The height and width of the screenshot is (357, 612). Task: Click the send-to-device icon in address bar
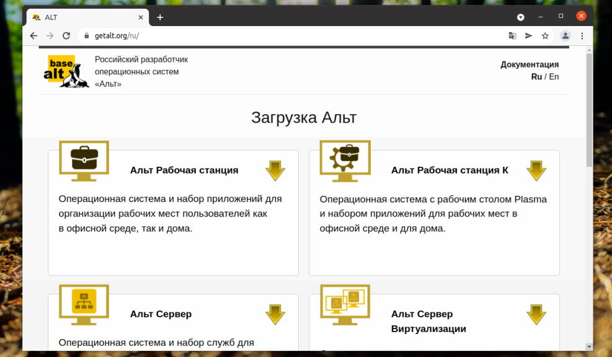click(528, 36)
